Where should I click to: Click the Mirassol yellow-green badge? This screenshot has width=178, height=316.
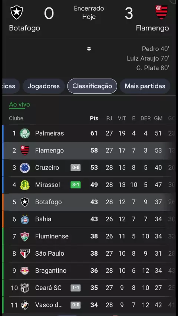(x=24, y=185)
